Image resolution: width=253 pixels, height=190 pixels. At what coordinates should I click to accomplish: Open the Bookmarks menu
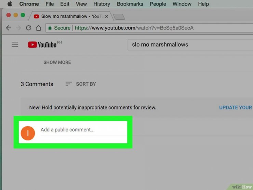pos(130,4)
